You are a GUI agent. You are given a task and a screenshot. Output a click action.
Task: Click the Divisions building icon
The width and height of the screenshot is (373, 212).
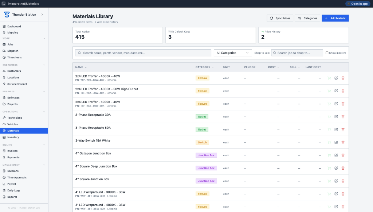tap(4, 171)
